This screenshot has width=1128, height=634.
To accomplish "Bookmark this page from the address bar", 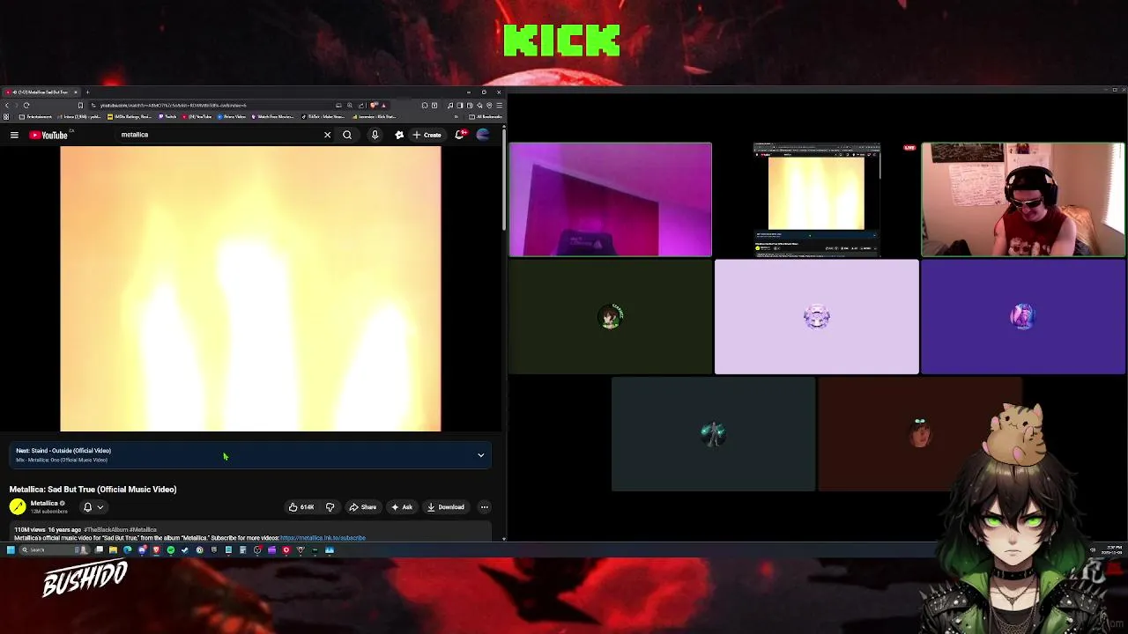I will click(80, 106).
